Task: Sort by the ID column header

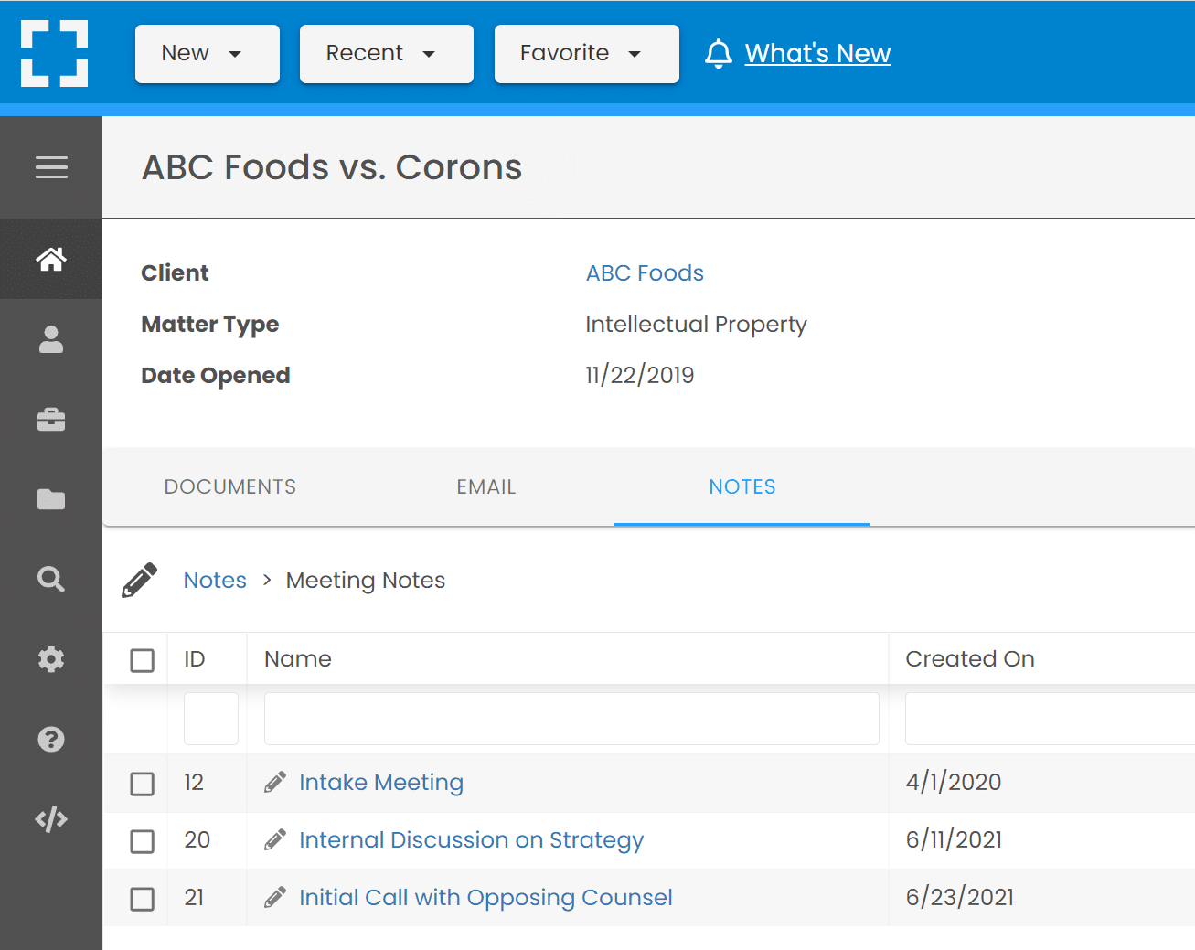Action: 195,659
